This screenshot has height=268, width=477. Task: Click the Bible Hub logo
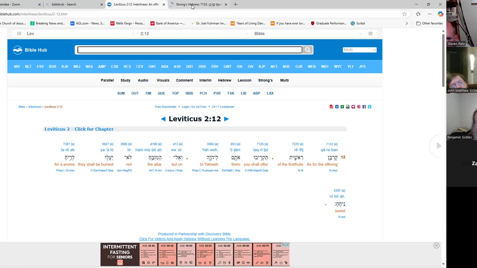coord(30,50)
